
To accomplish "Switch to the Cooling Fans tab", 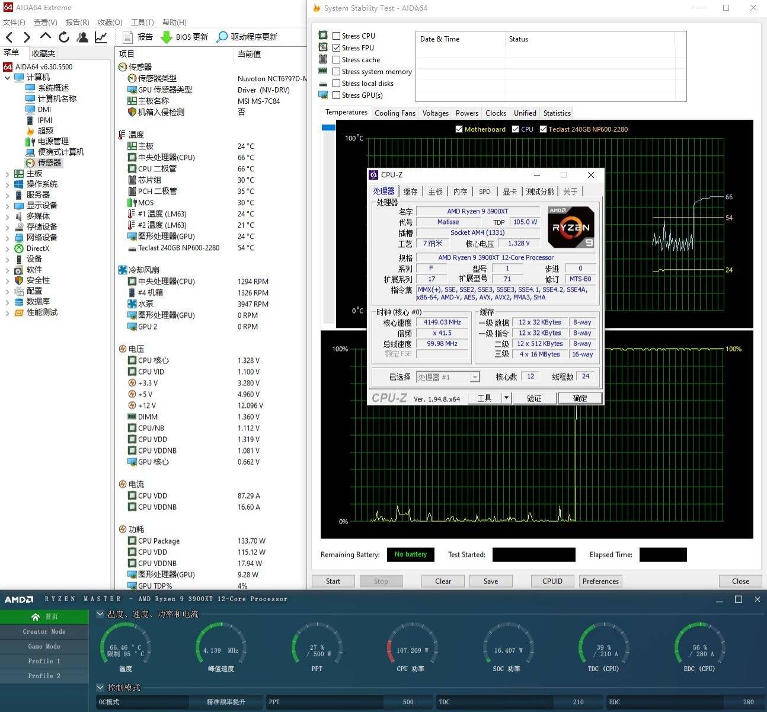I will click(395, 113).
